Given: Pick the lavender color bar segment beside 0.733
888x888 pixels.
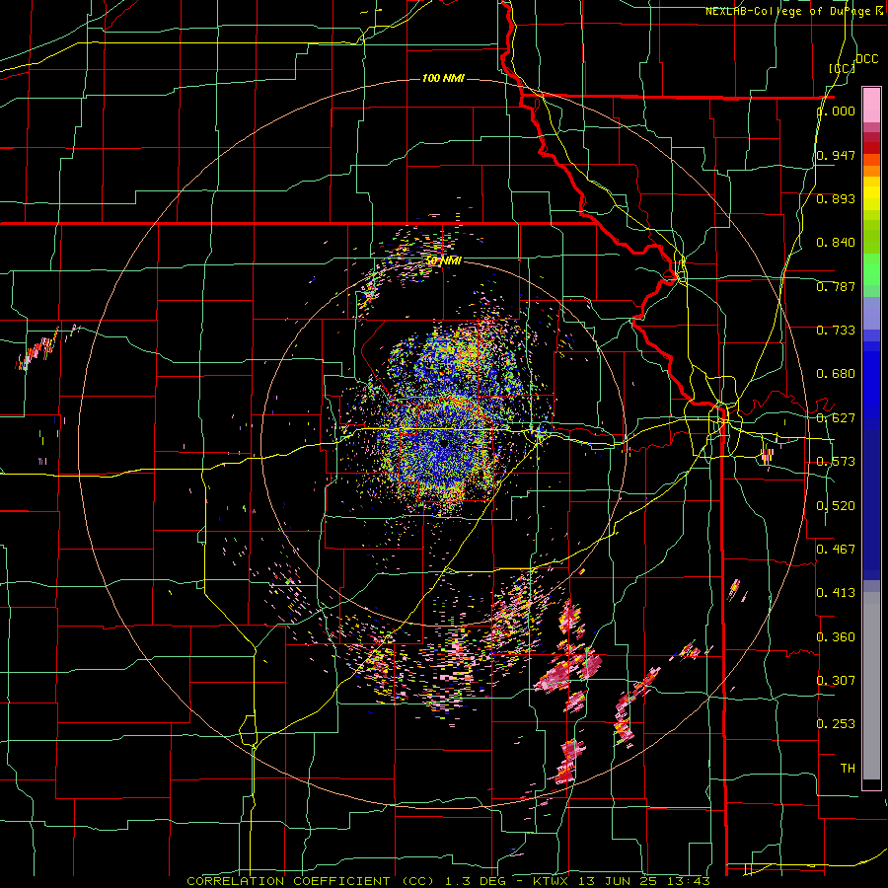Looking at the screenshot, I should tap(871, 313).
